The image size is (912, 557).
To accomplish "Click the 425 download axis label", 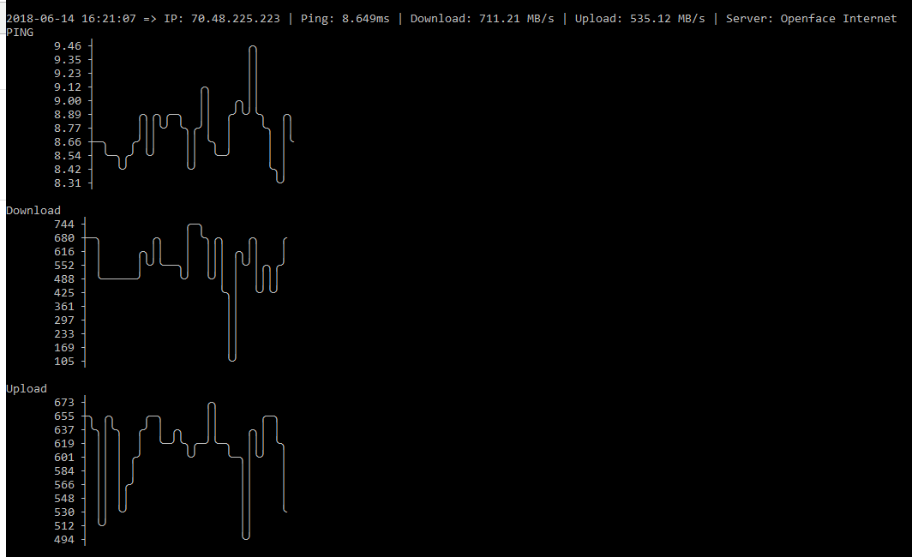I will [x=64, y=292].
